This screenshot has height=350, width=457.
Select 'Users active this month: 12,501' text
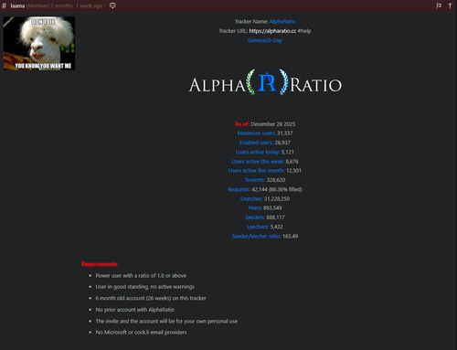coord(265,171)
